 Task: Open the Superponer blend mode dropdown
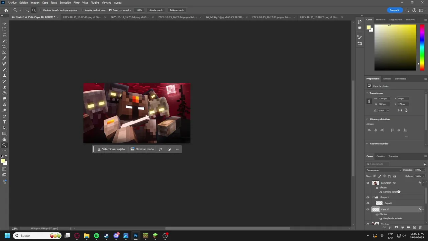click(x=384, y=170)
